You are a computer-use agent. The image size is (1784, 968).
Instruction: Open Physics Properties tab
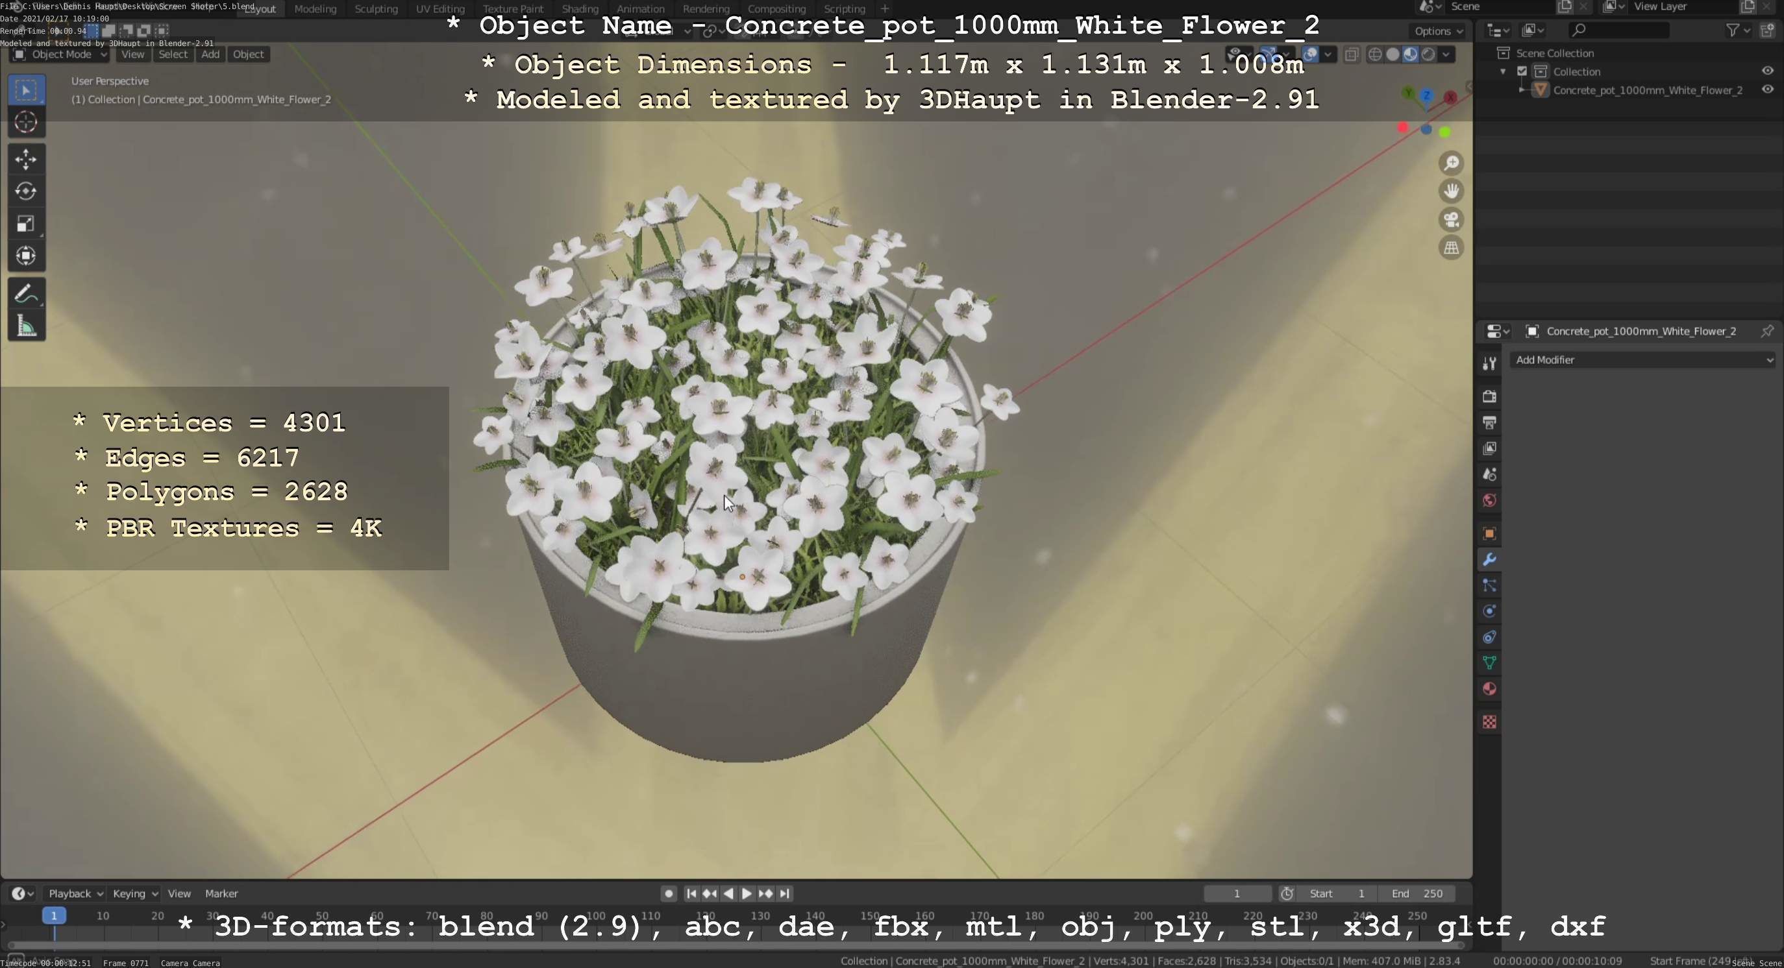point(1490,612)
